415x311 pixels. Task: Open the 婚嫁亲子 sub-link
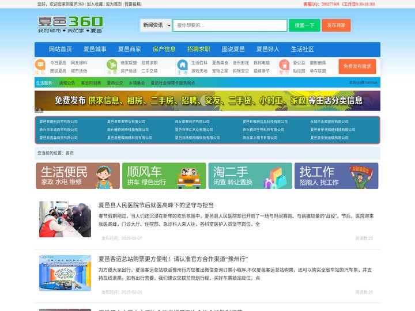pos(262,71)
